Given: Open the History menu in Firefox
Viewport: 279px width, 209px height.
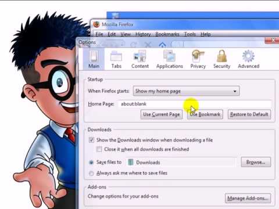Looking at the screenshot, I should tap(143, 34).
